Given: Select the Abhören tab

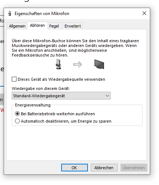Looking at the screenshot, I should [x=37, y=25].
